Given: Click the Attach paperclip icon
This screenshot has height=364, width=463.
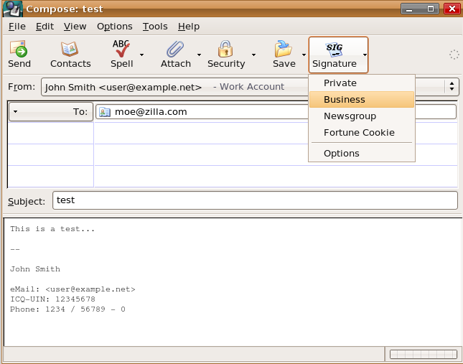Looking at the screenshot, I should click(x=175, y=49).
